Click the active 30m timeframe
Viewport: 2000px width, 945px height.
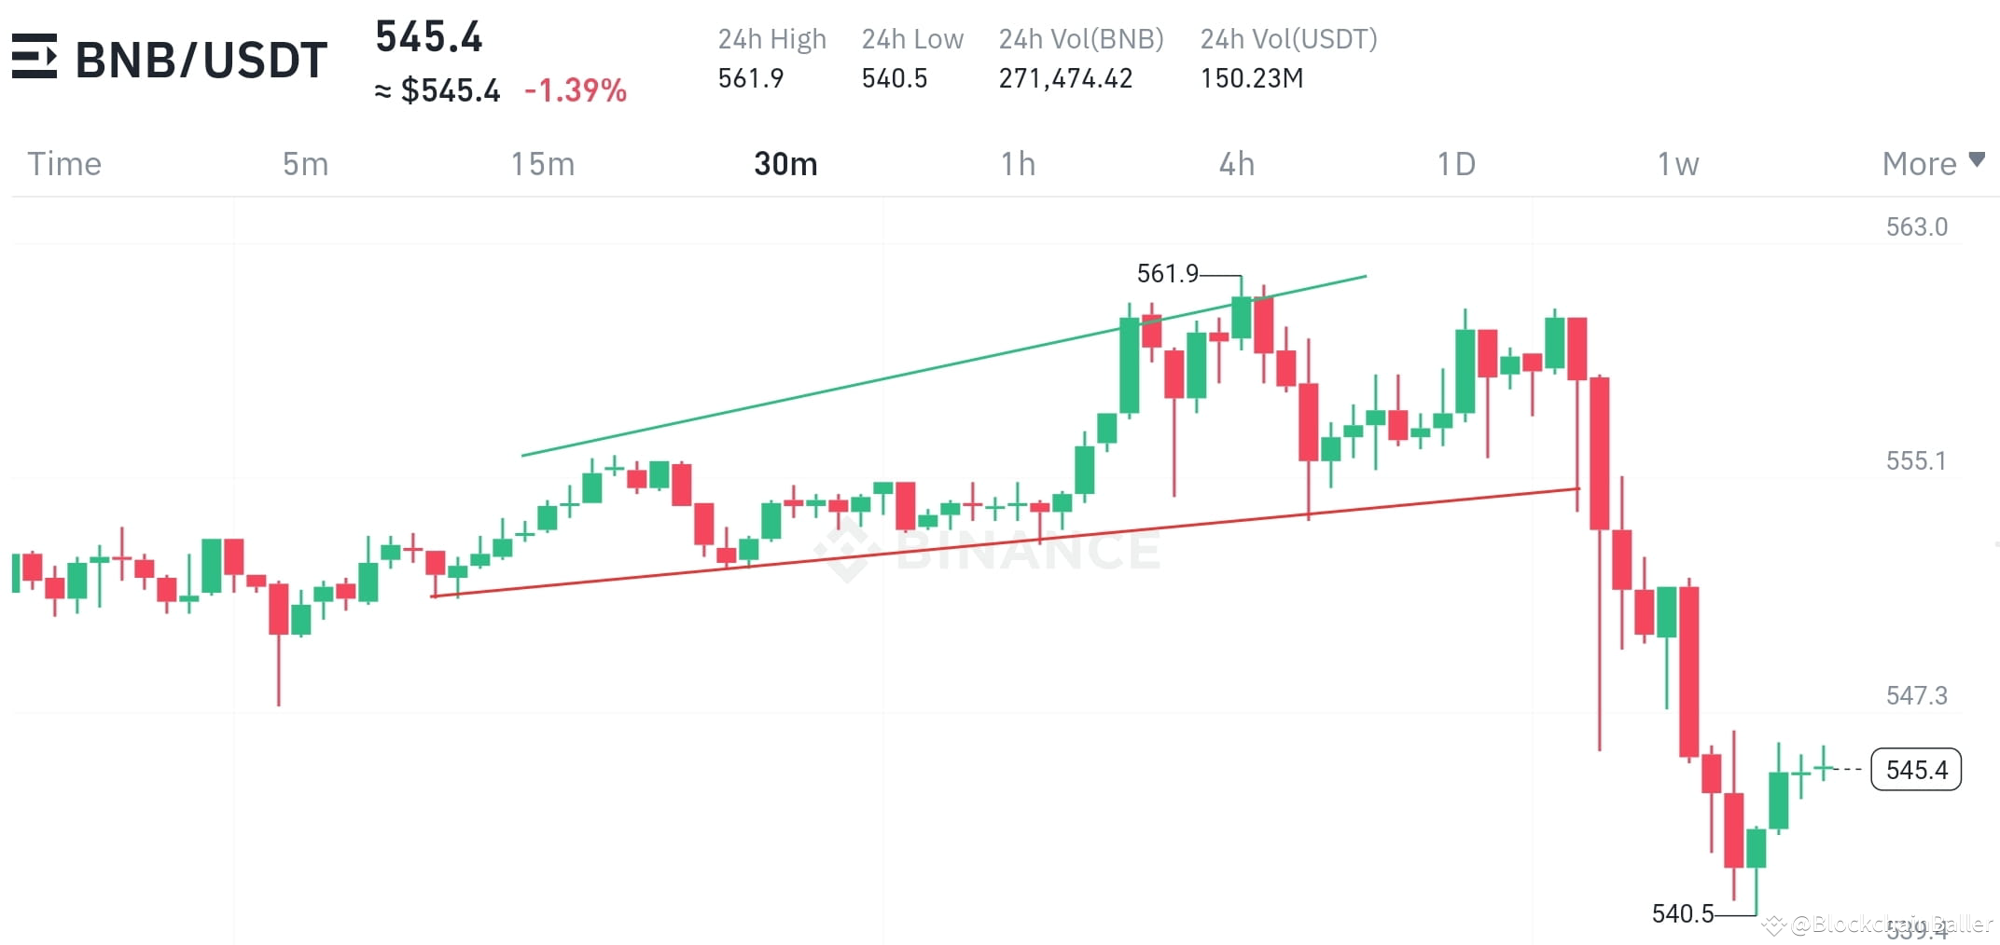(785, 163)
